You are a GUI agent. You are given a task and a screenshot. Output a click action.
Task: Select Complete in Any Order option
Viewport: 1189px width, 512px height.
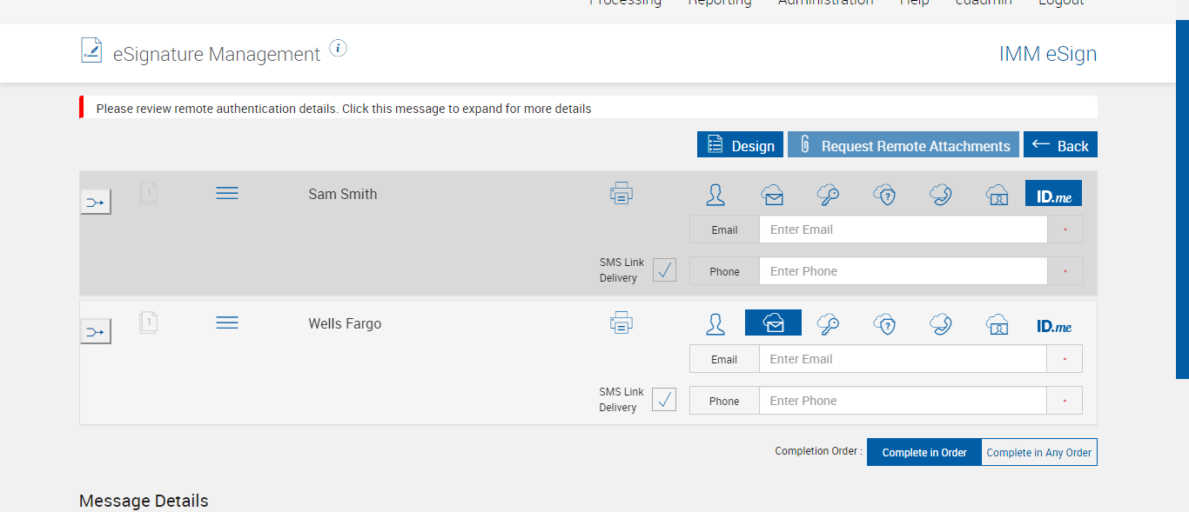tap(1039, 452)
